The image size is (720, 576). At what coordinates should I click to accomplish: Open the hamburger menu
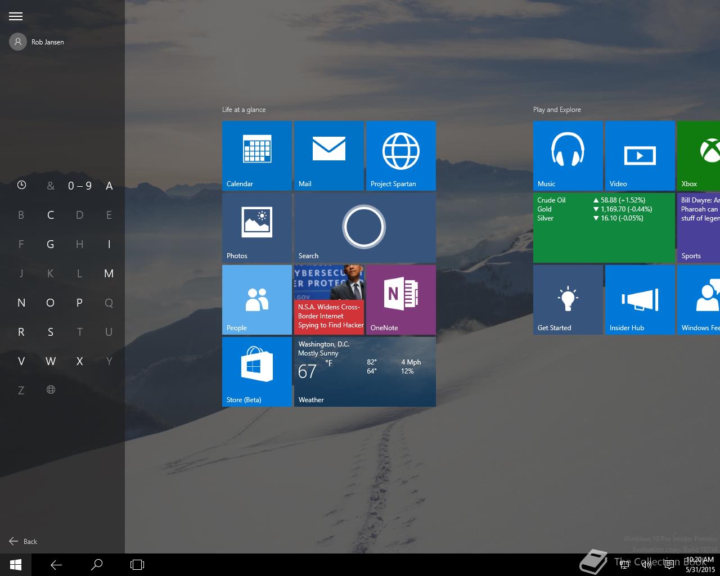click(16, 16)
